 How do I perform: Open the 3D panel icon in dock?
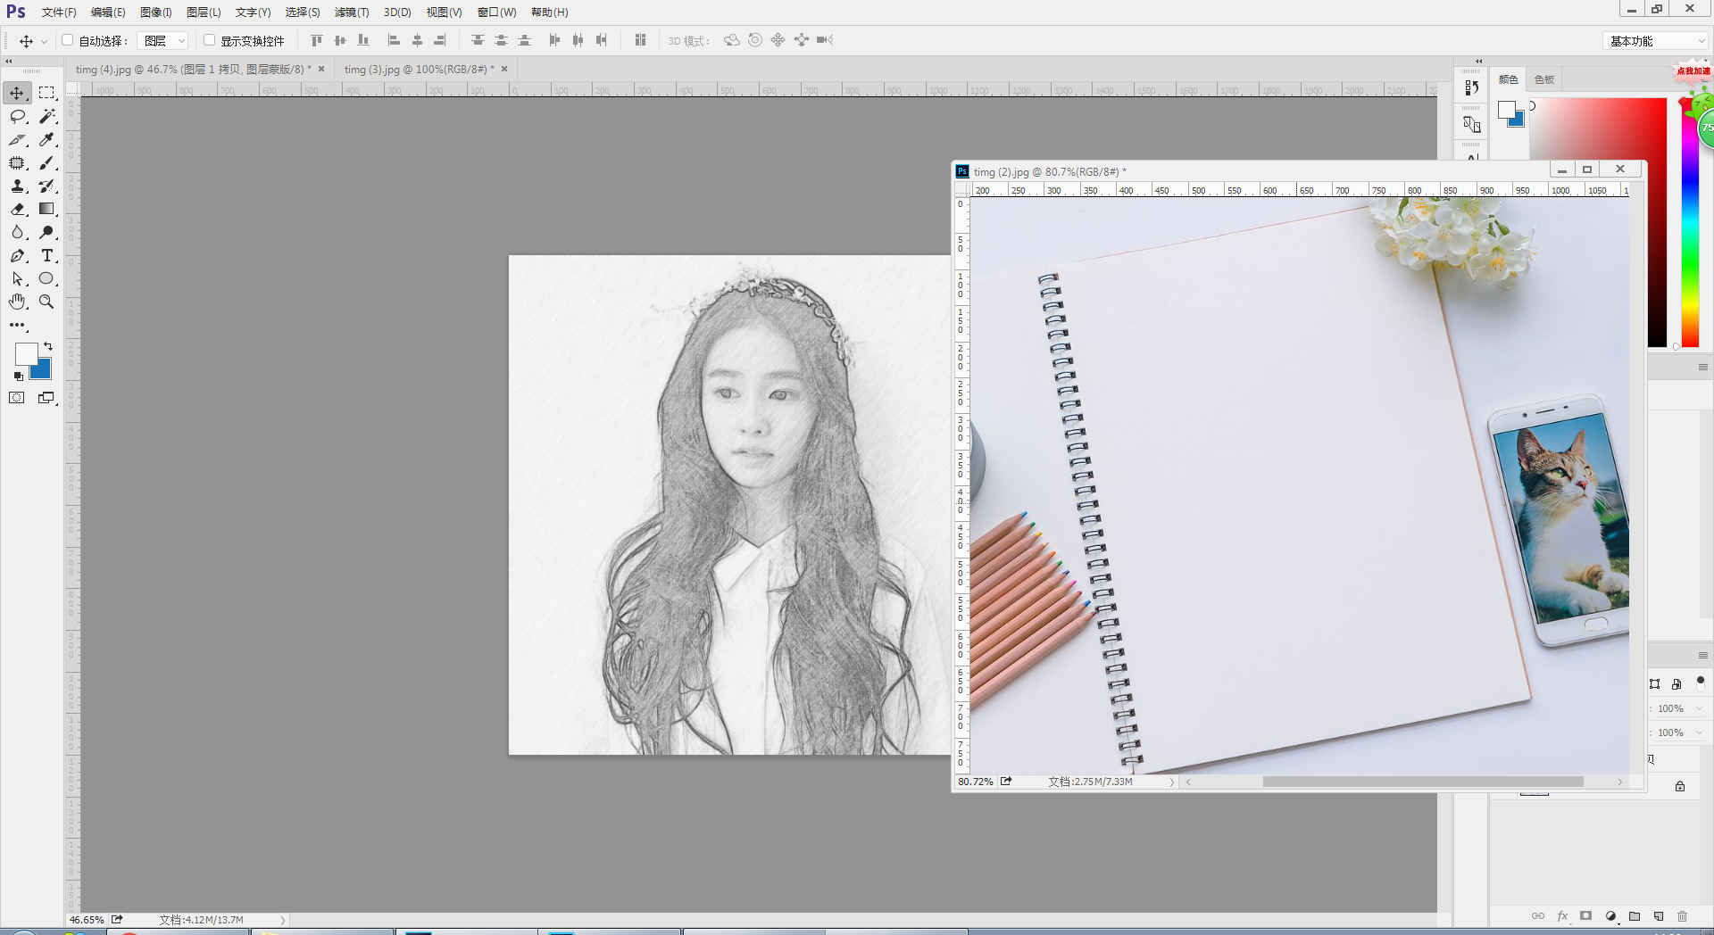[1471, 124]
